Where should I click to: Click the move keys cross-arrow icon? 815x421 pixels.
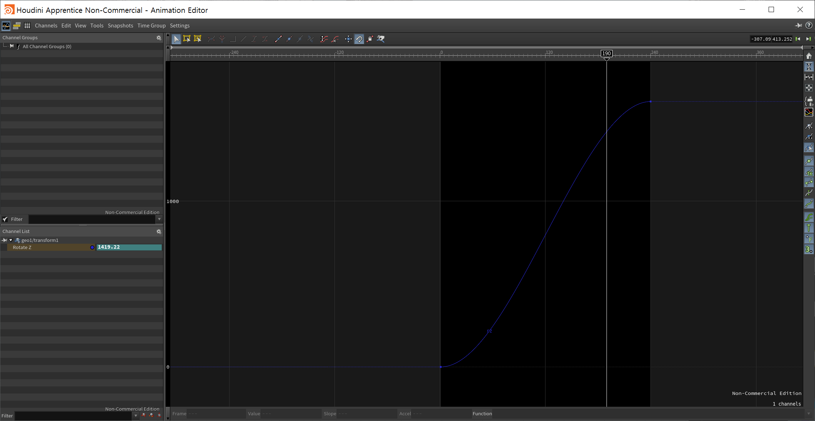pyautogui.click(x=348, y=39)
